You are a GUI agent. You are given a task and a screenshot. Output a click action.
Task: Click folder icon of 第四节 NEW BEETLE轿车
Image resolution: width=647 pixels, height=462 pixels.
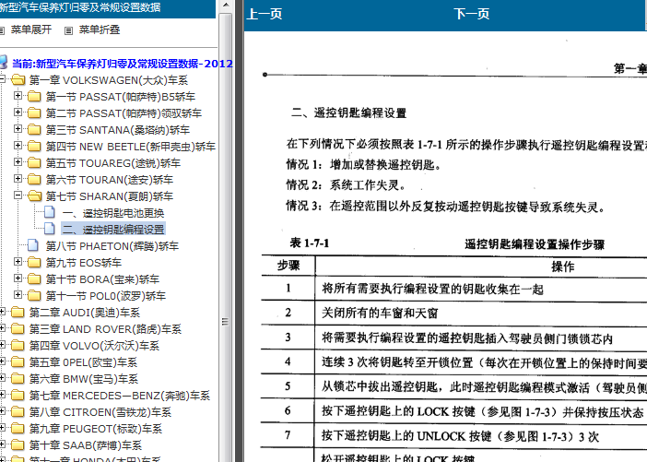coord(34,146)
